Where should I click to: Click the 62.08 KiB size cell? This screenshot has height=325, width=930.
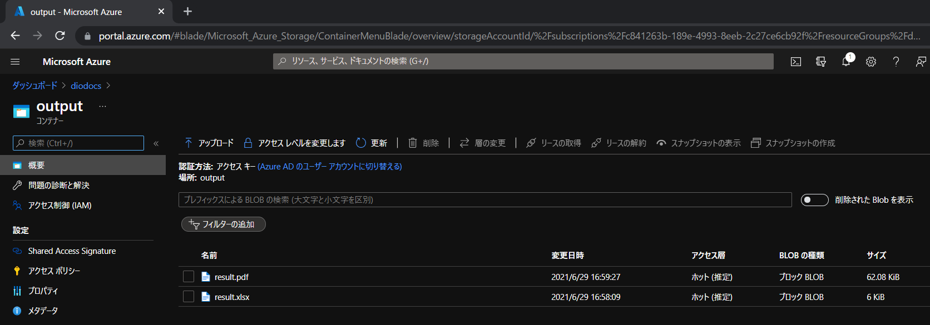tap(883, 277)
